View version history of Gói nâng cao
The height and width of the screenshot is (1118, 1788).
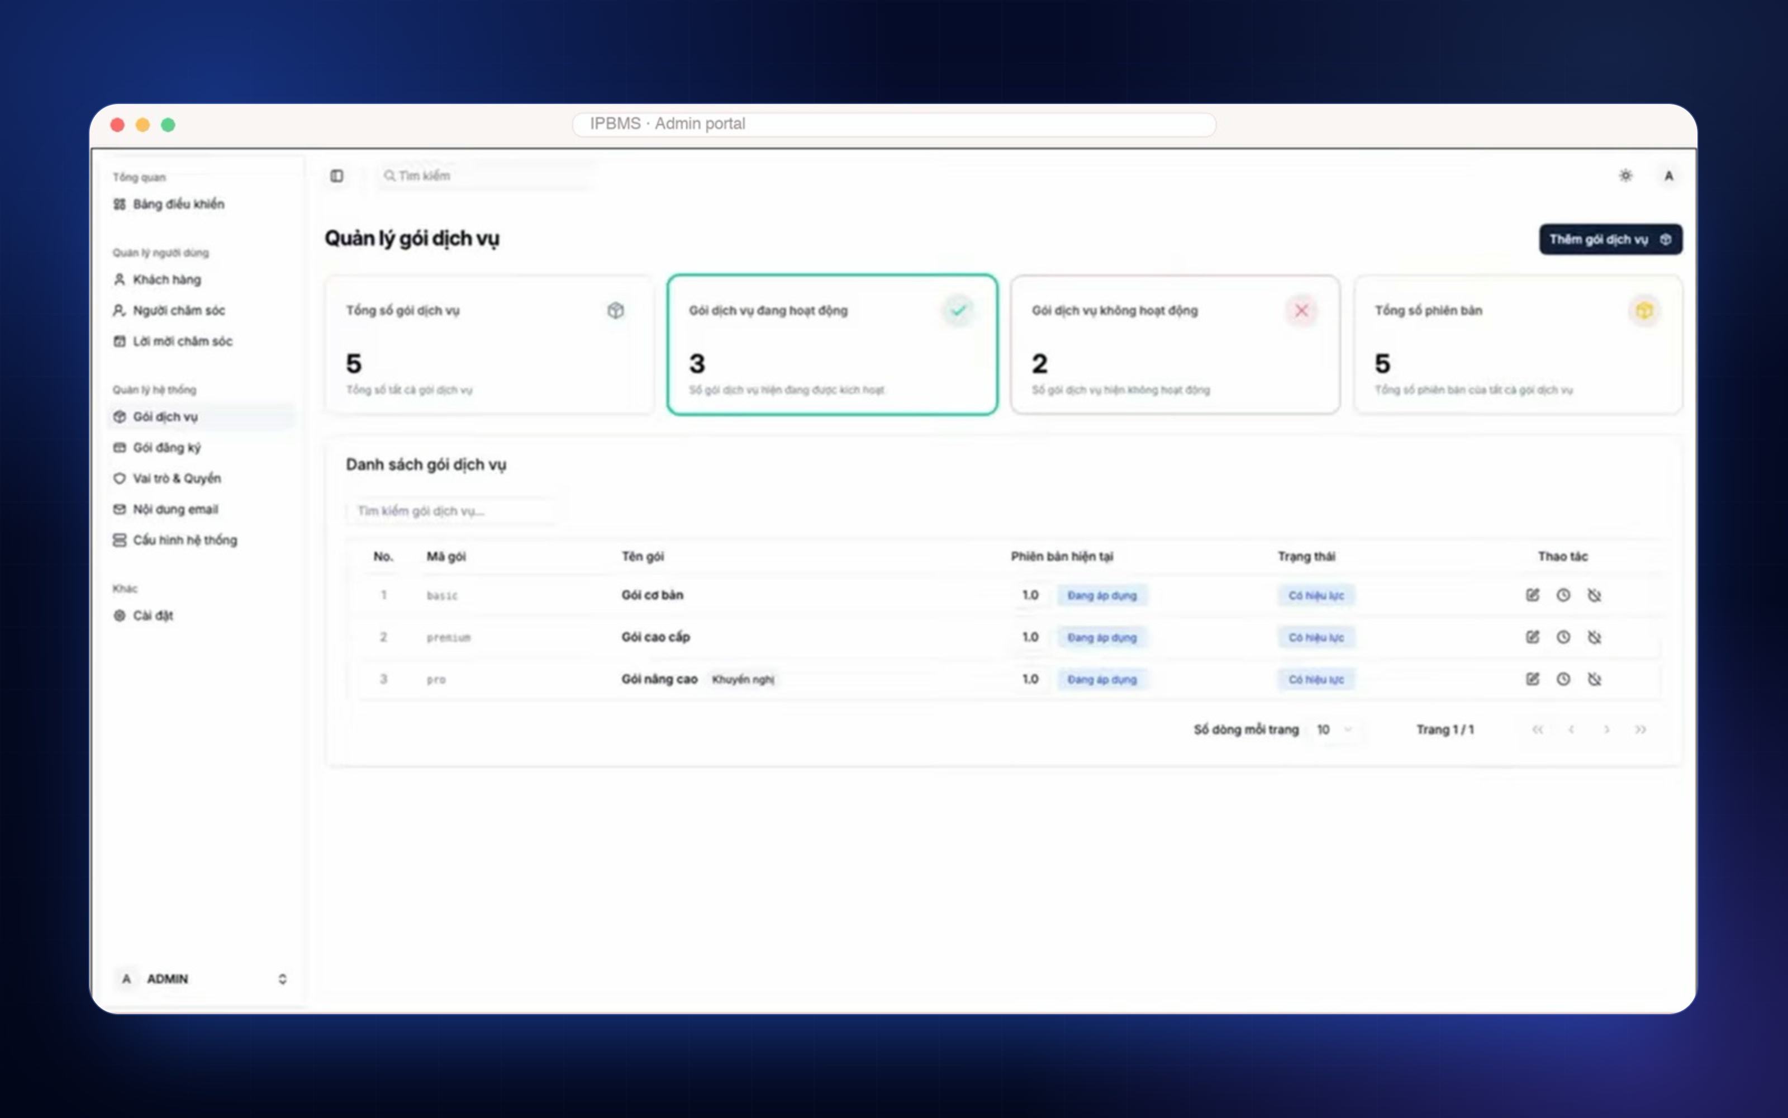[1563, 680]
